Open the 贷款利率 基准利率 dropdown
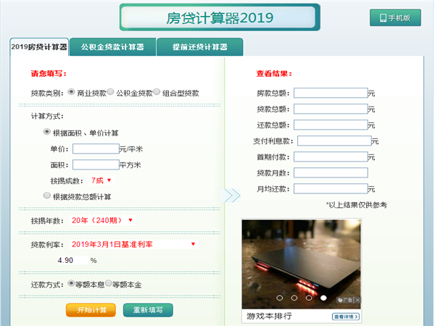Screen dimensions: 435x326 tap(133, 244)
